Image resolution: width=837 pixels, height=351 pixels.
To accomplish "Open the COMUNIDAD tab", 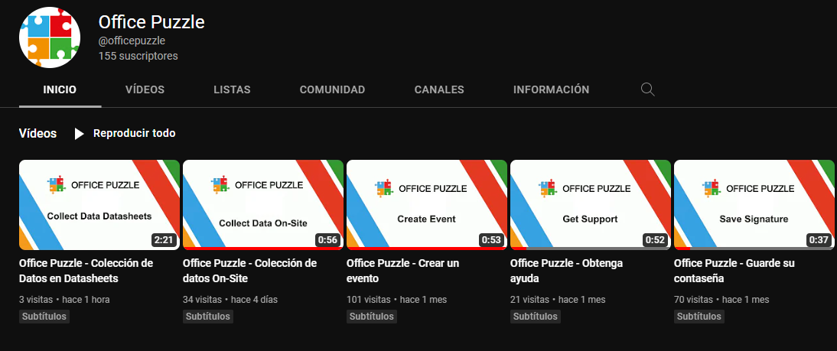I will click(333, 89).
